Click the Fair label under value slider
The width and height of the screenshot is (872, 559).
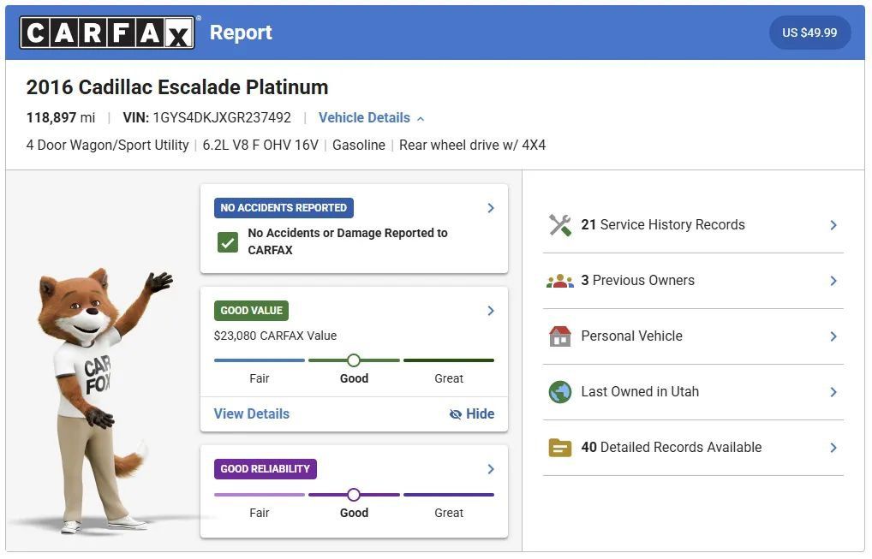tap(260, 378)
